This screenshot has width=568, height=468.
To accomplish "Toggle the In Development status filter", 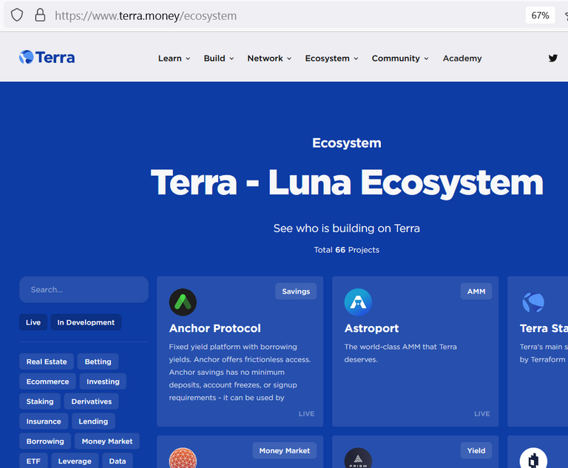I will (x=86, y=322).
